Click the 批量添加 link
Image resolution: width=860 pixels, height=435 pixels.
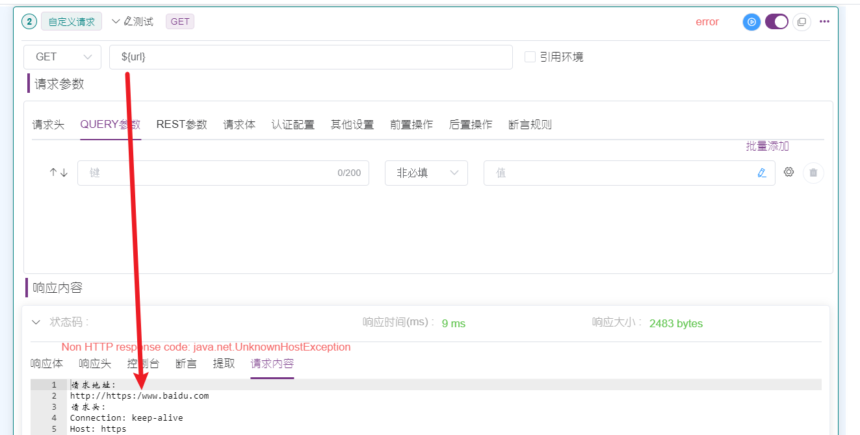(x=768, y=147)
